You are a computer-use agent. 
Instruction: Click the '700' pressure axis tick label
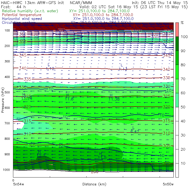(7, 123)
